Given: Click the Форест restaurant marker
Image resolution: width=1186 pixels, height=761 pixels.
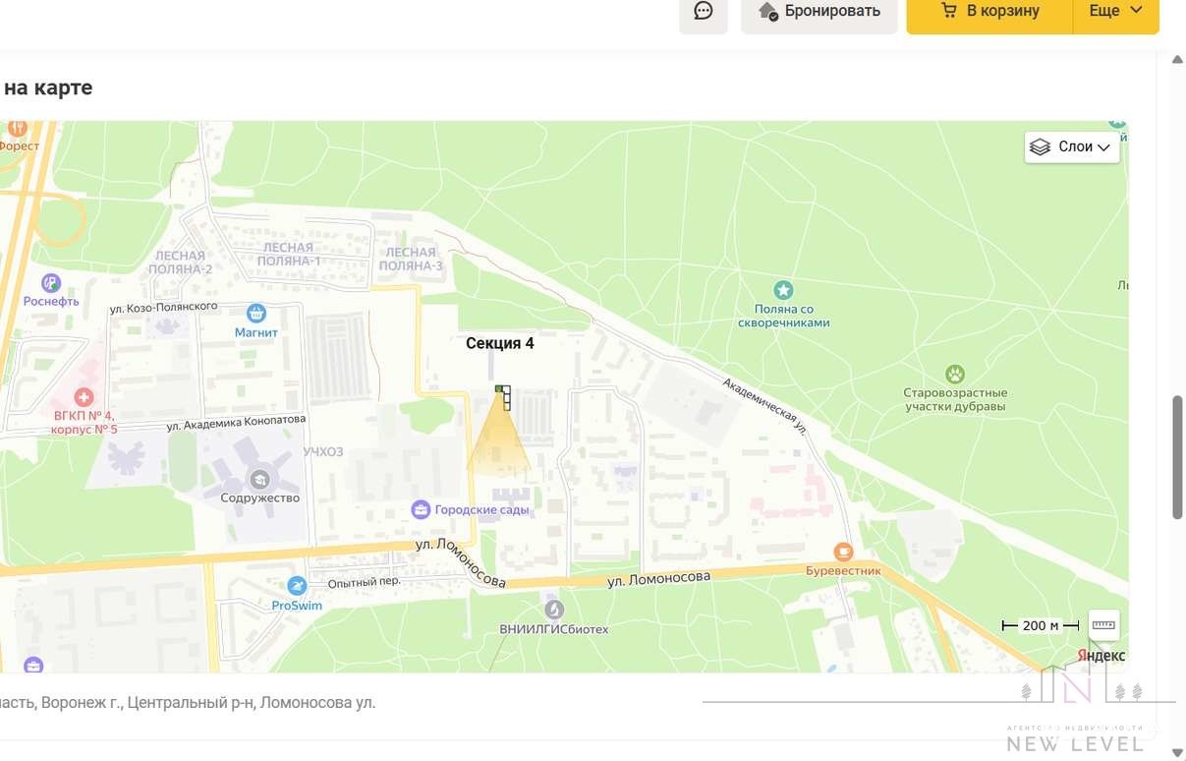Looking at the screenshot, I should click(x=17, y=129).
